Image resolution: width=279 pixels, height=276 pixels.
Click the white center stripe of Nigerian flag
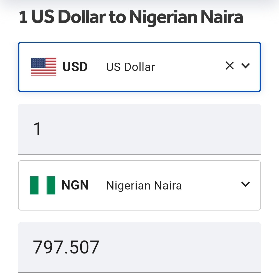coord(43,185)
